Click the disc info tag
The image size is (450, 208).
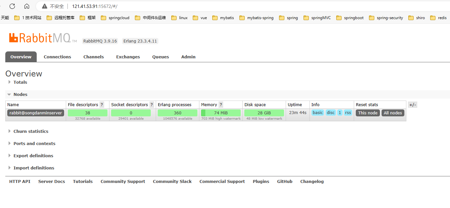331,113
